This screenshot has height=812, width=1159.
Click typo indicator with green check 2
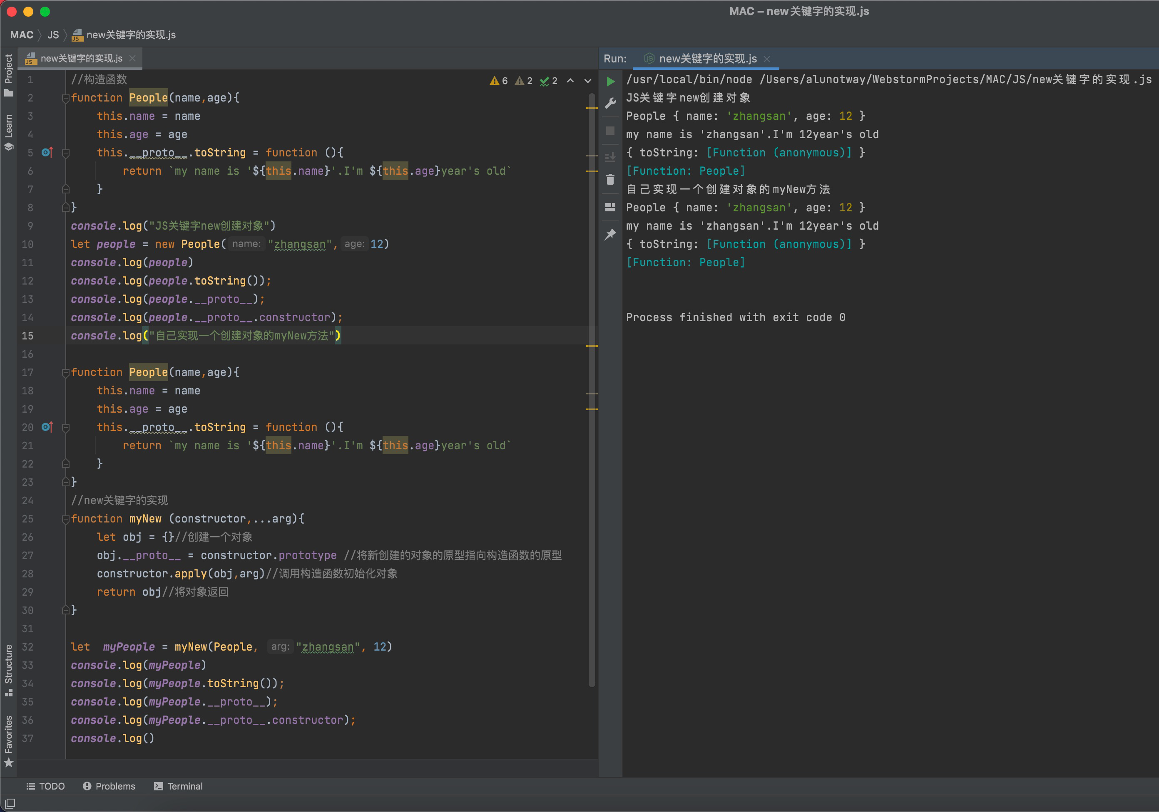tap(549, 81)
